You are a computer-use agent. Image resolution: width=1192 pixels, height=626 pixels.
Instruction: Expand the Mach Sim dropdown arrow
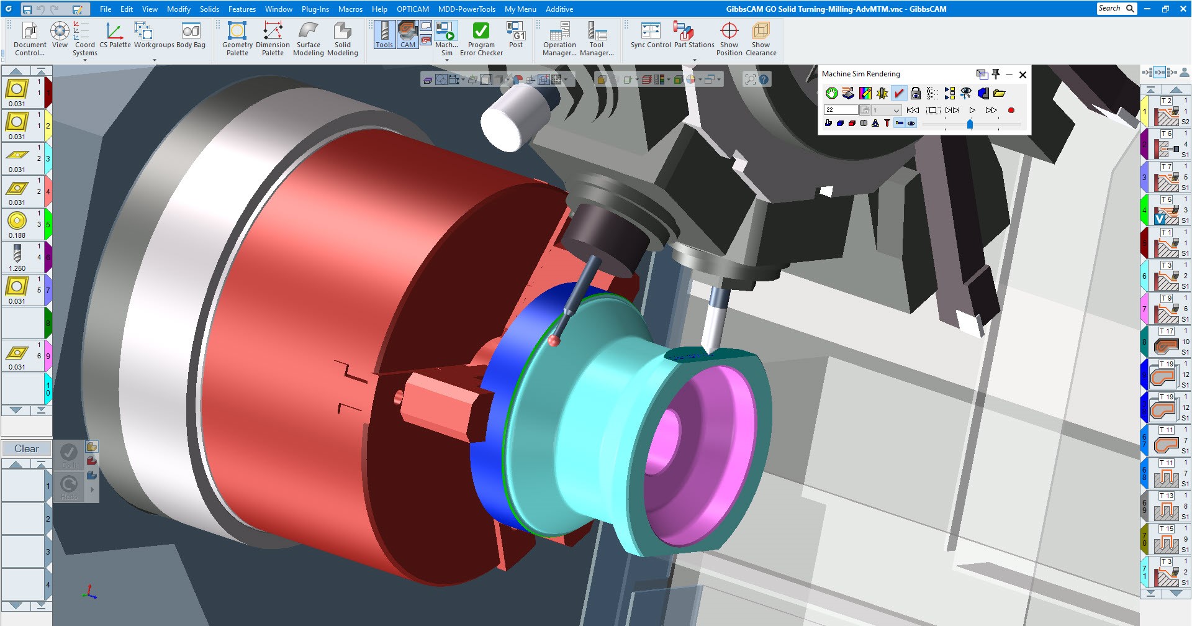click(447, 60)
